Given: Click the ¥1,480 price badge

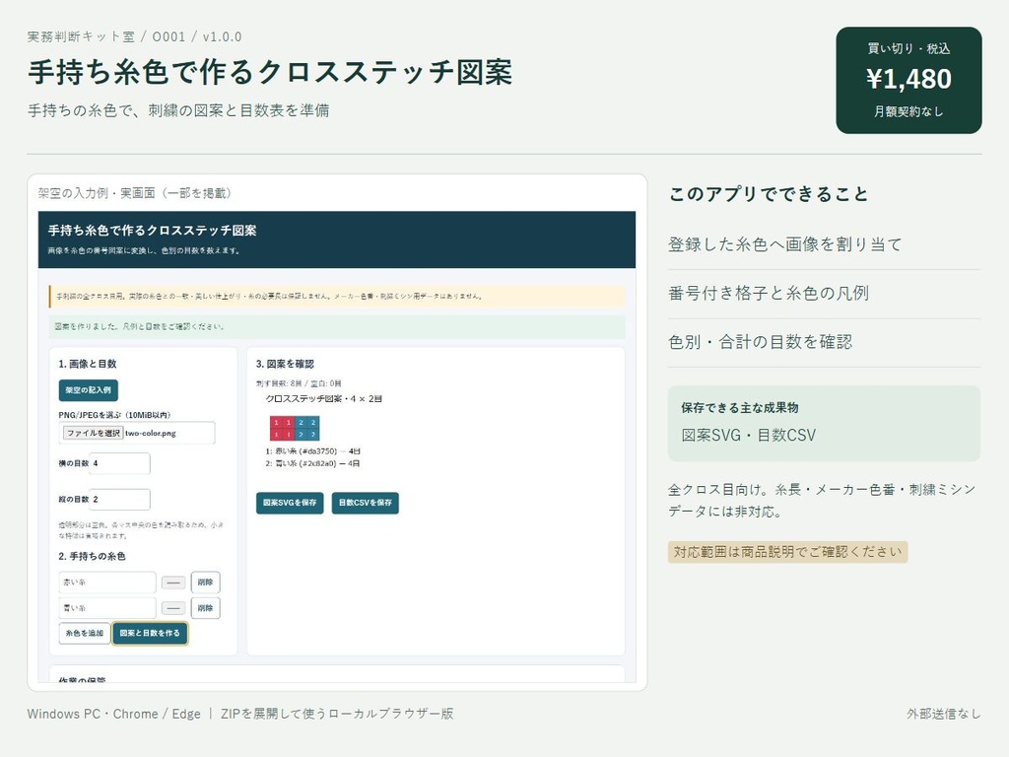Looking at the screenshot, I should (x=908, y=81).
